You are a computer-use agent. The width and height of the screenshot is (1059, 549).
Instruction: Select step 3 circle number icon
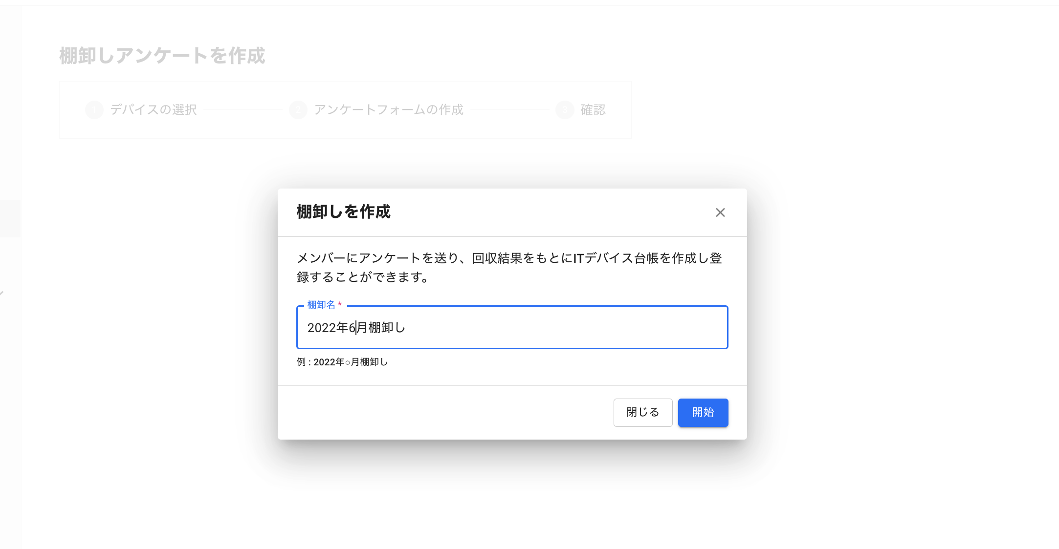565,110
